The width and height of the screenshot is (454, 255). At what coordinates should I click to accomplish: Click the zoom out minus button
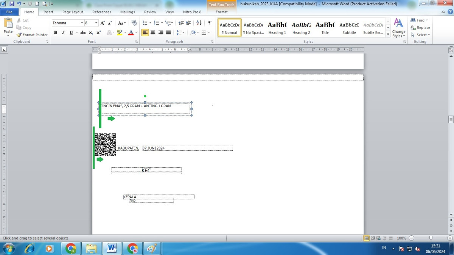pyautogui.click(x=412, y=238)
